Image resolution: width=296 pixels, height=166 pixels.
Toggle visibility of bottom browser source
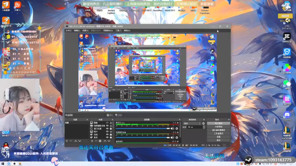click(x=107, y=138)
